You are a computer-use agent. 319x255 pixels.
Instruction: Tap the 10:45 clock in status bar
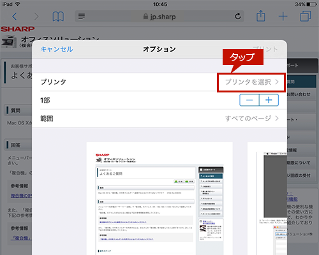(160, 4)
